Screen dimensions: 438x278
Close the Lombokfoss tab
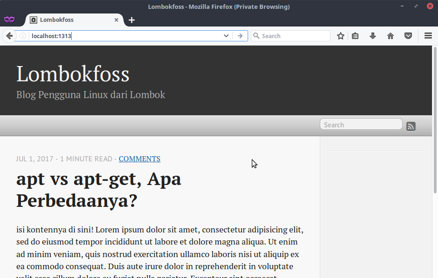pos(116,20)
